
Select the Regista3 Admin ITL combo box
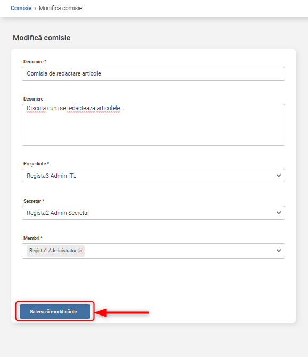tap(153, 176)
